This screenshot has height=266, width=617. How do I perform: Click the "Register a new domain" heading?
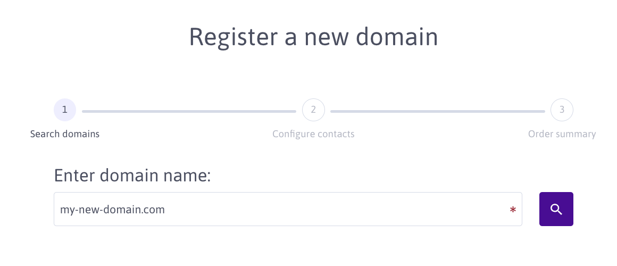coord(313,38)
